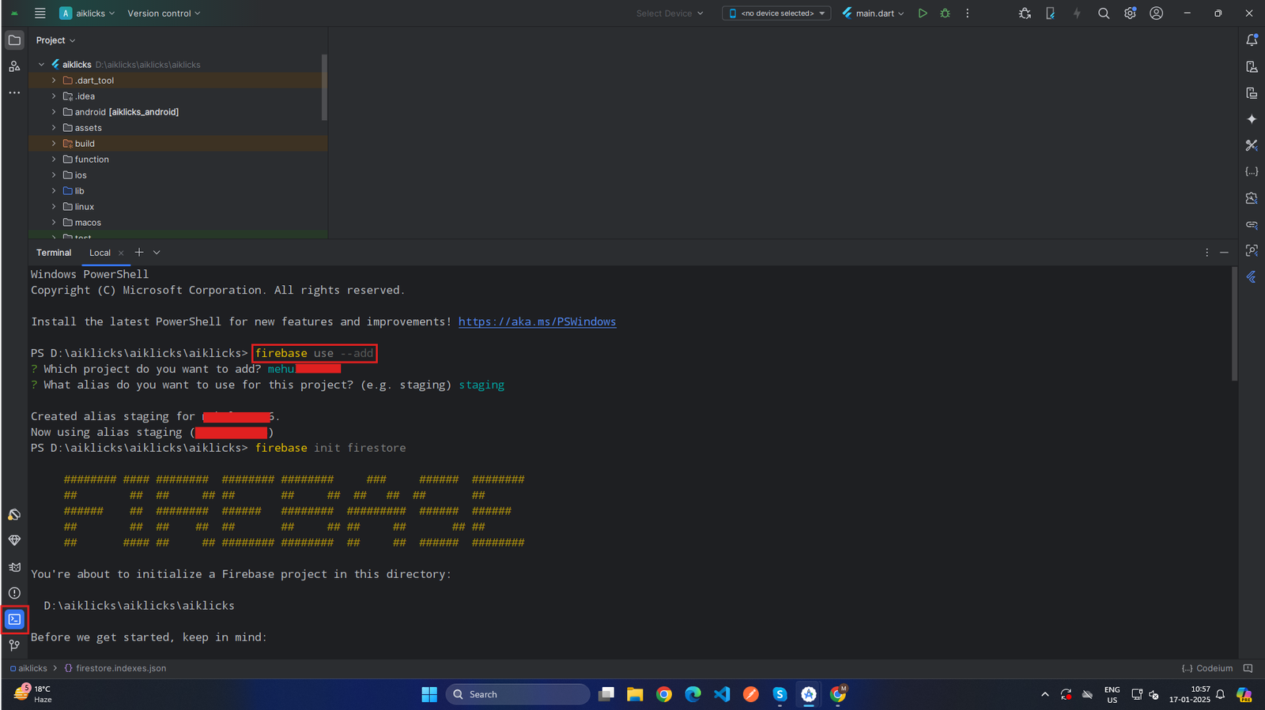Viewport: 1265px width, 710px height.
Task: Expand the android folder in project tree
Action: [54, 112]
